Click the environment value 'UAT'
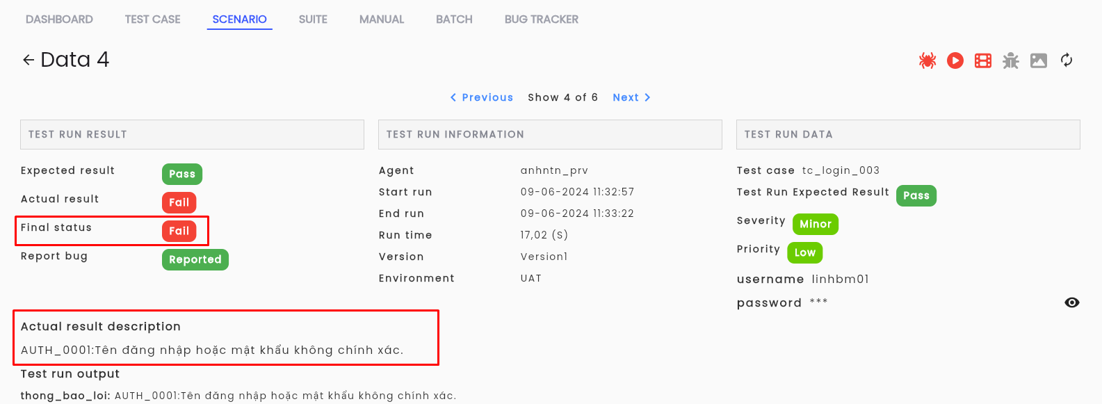The height and width of the screenshot is (404, 1102). tap(531, 278)
